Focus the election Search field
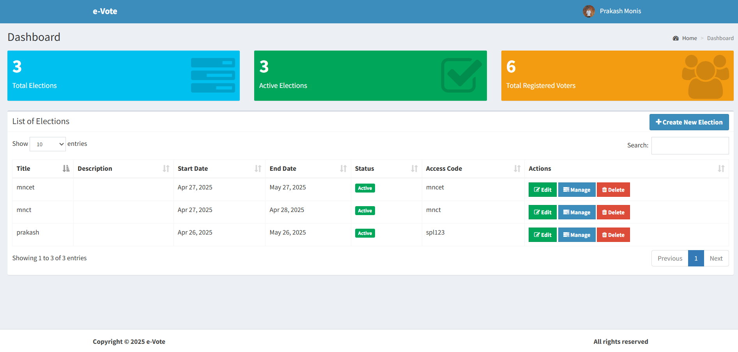This screenshot has width=738, height=352. tap(690, 145)
